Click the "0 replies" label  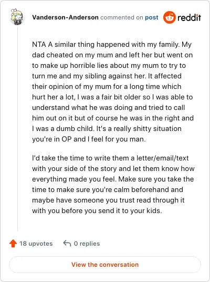coord(87,244)
